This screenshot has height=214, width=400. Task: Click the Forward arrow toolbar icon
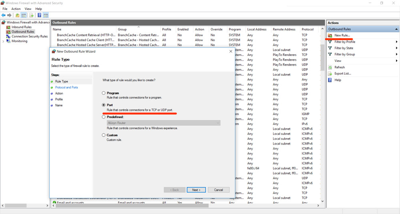10,15
